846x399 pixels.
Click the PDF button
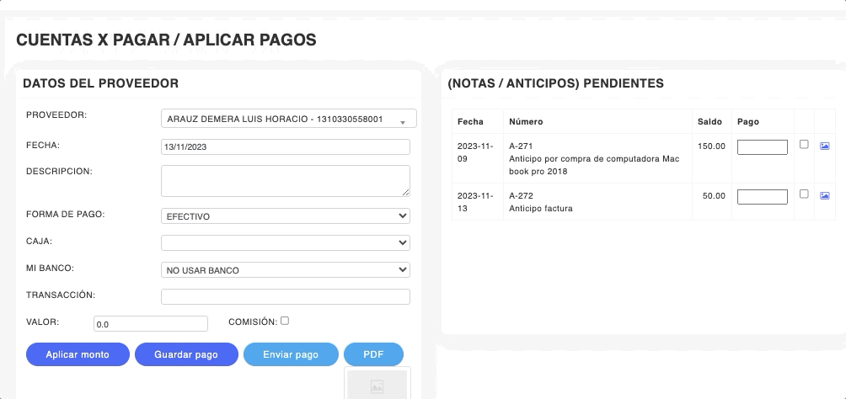click(x=373, y=354)
